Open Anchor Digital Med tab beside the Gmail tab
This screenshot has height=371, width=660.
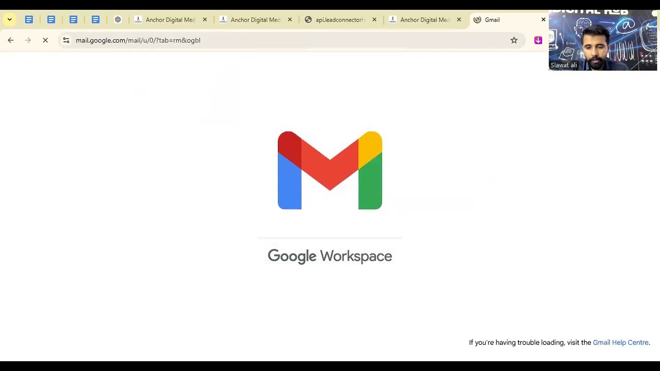click(x=425, y=20)
